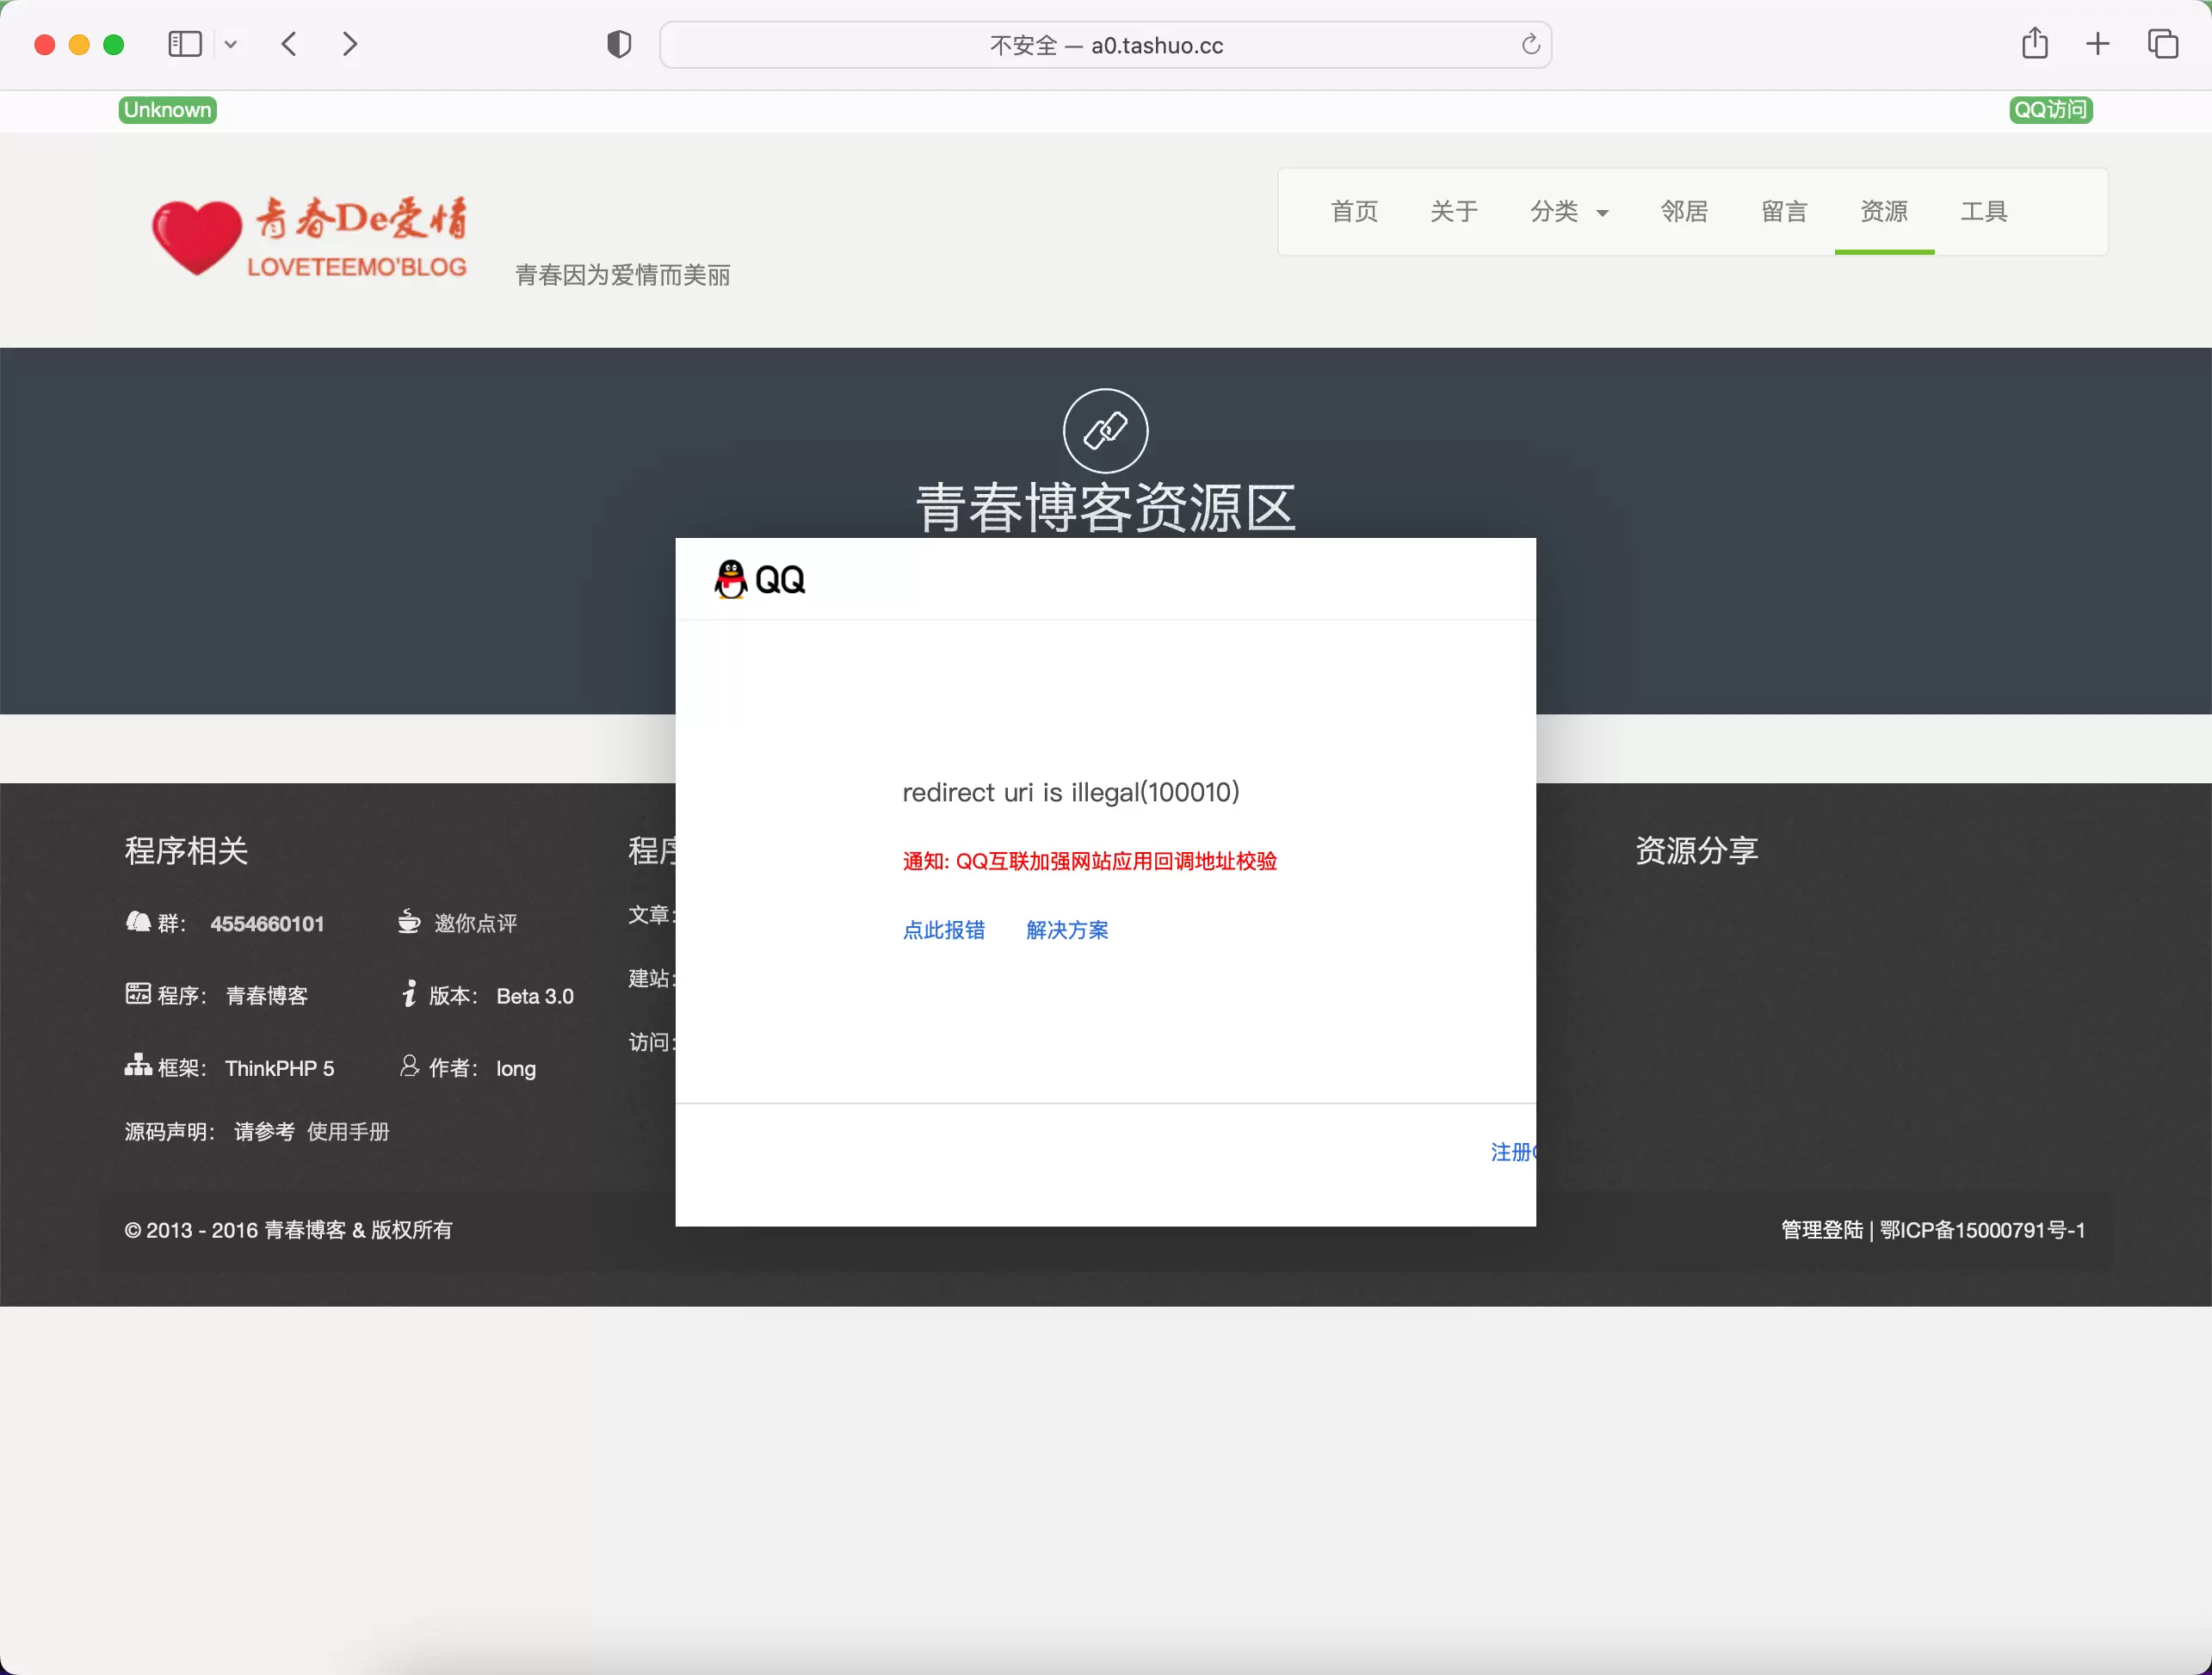Click the partly visible 注册 link in the dialog

[1513, 1152]
